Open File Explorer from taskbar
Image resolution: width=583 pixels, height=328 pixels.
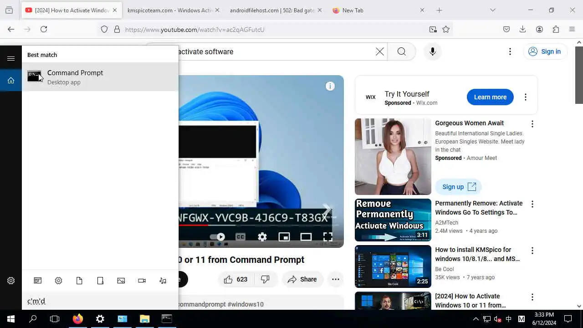coord(144,319)
